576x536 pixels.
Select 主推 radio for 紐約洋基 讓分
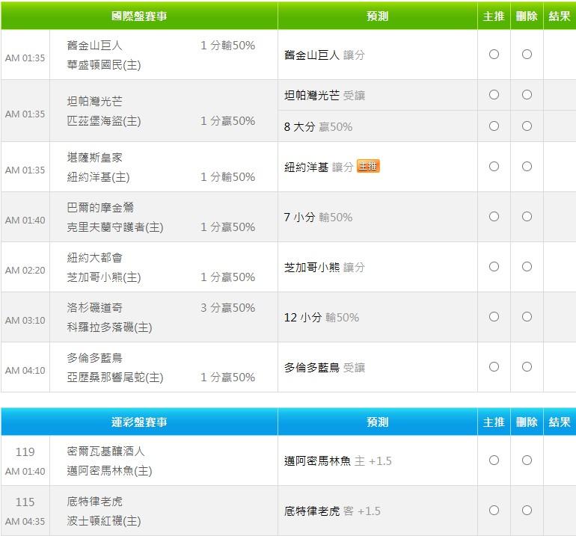(x=494, y=167)
